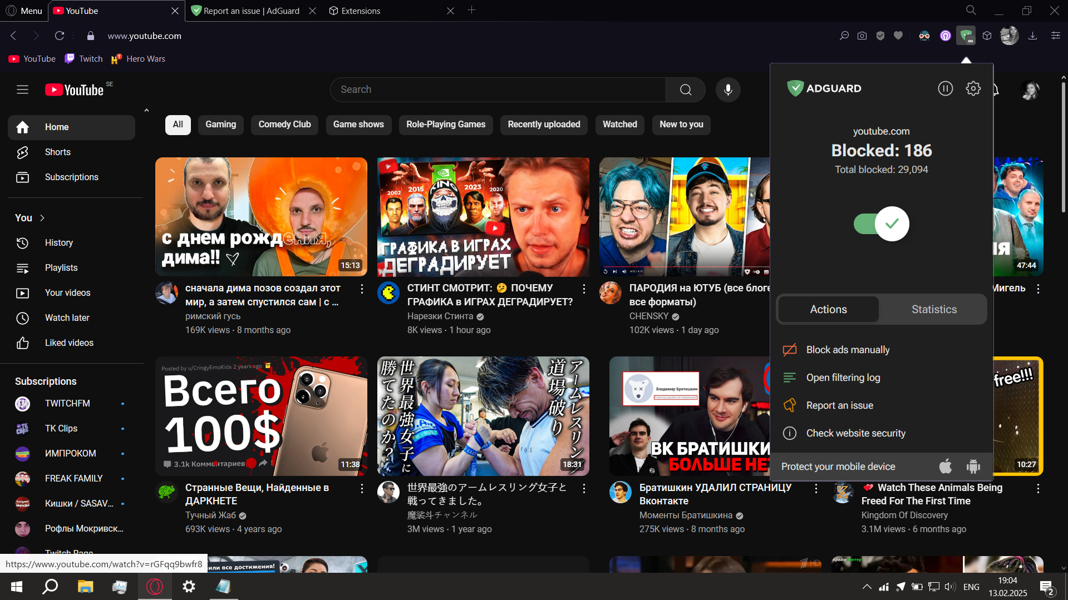The image size is (1068, 600).
Task: Open options for Братишкин УДАЛИЛ СТРАНИЦУ video
Action: [816, 489]
